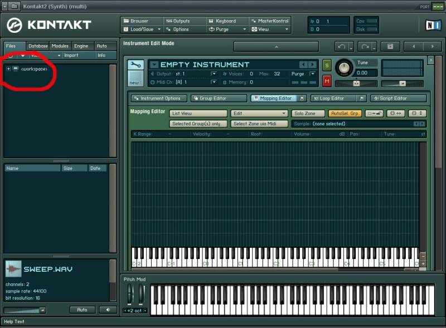Open MasterKontrol panel
Screen dimensions: 446x328
pyautogui.click(x=270, y=21)
